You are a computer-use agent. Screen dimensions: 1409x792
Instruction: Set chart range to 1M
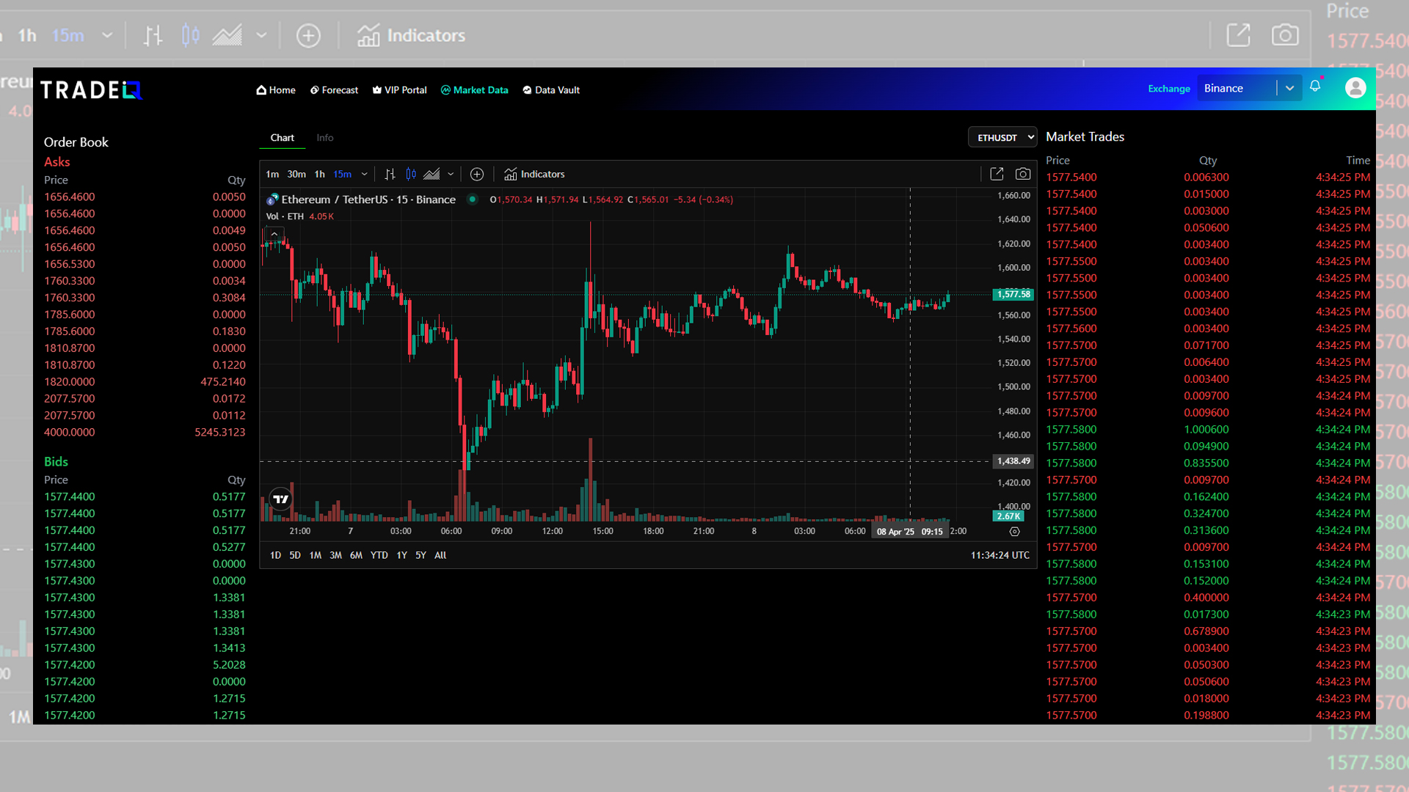pyautogui.click(x=316, y=556)
